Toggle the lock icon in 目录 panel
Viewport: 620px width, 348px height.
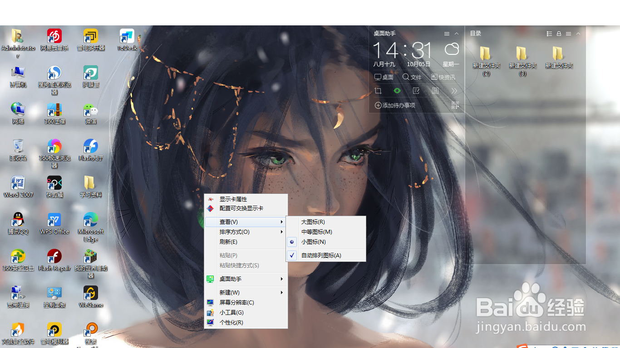click(x=559, y=34)
